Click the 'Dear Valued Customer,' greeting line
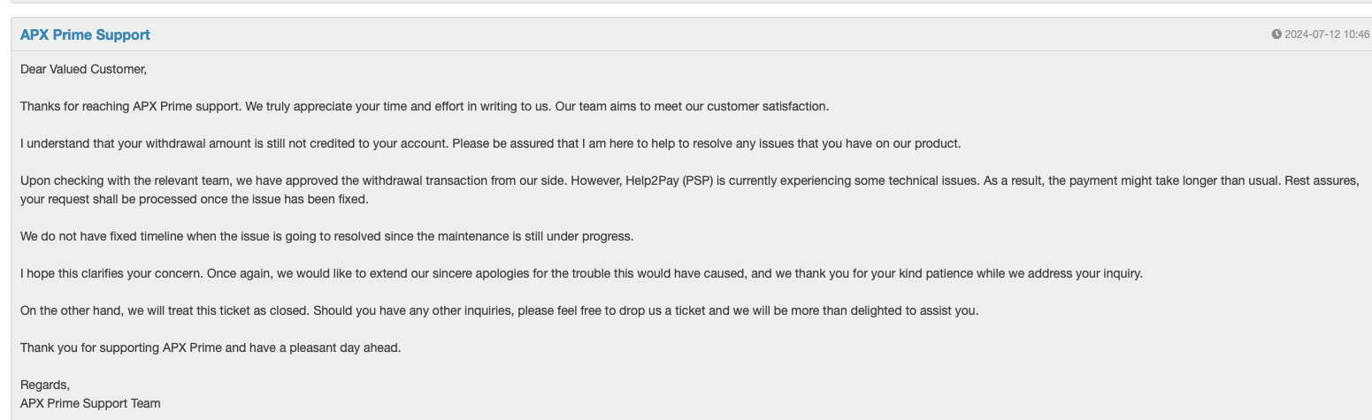 83,69
